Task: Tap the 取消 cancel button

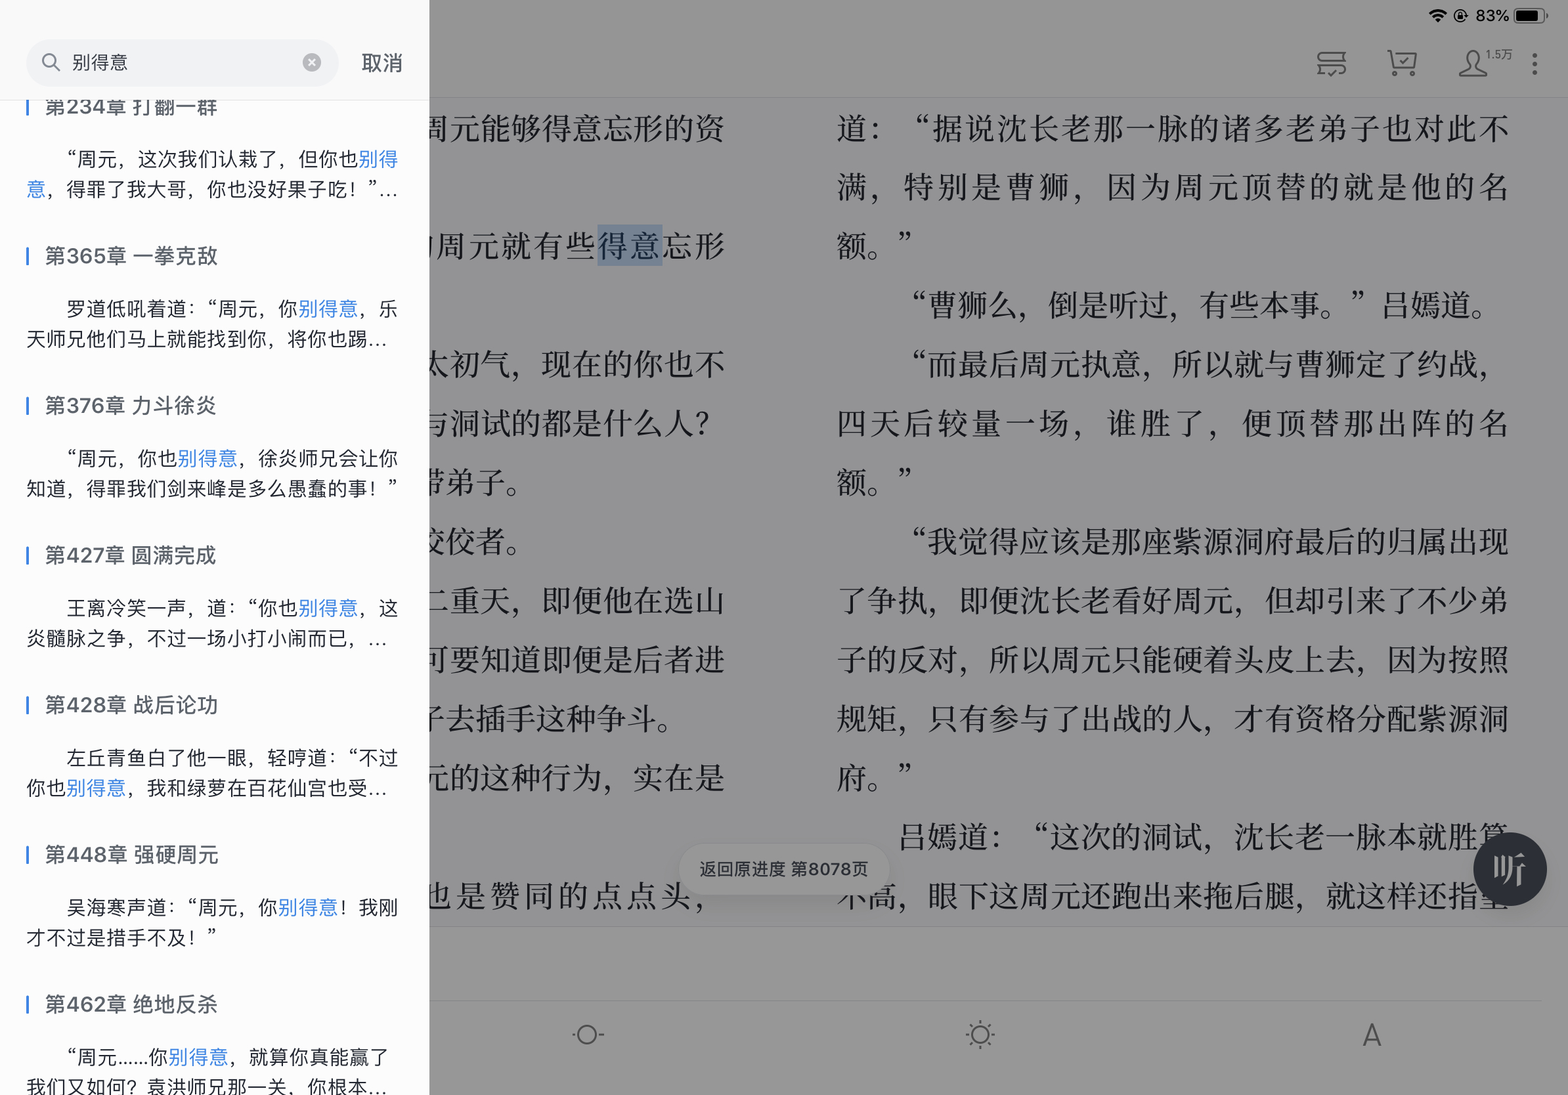Action: pos(381,64)
